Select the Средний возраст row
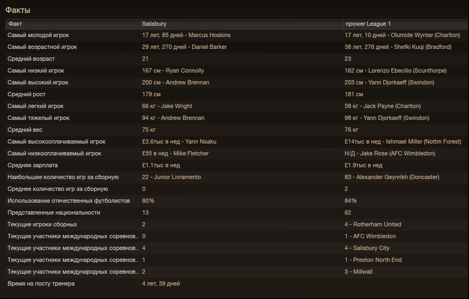Viewport: 469px width, 299px height. 237,59
